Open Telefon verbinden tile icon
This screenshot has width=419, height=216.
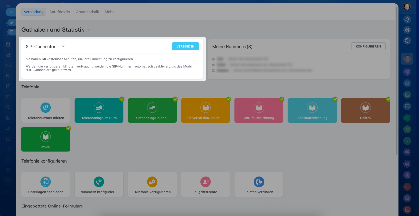[259, 182]
